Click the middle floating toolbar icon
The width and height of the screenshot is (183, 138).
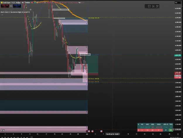click(x=153, y=6)
